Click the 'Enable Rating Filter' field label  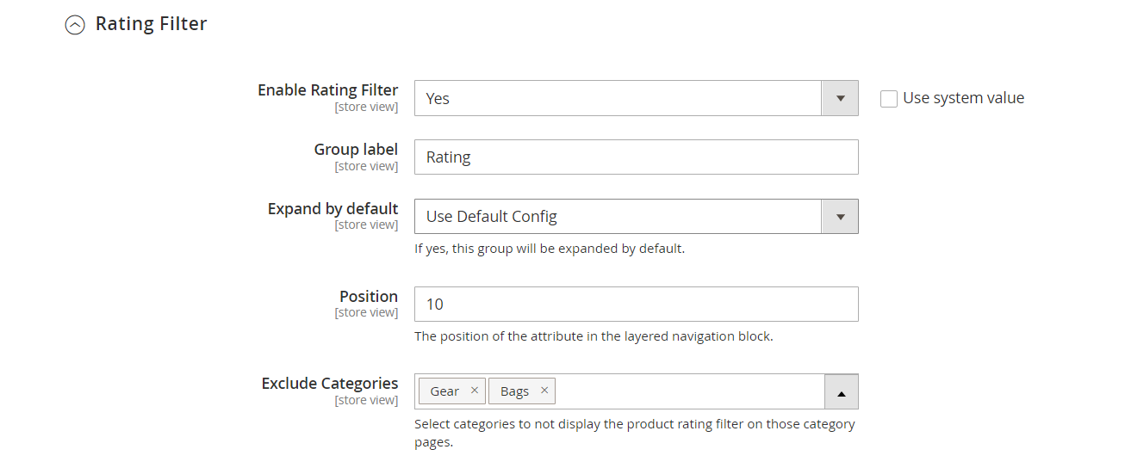pyautogui.click(x=327, y=90)
